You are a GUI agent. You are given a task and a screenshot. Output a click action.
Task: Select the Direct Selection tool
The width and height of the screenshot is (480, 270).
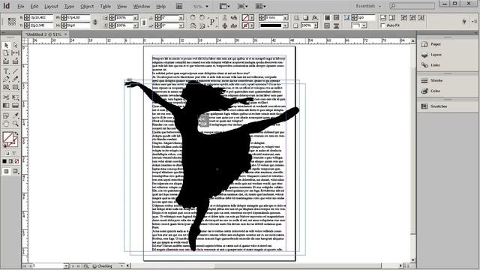tap(15, 45)
